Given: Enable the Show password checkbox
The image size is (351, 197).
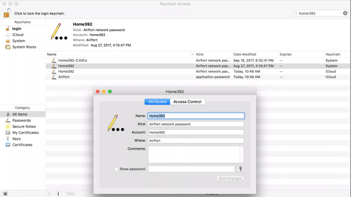Looking at the screenshot, I should 116,169.
